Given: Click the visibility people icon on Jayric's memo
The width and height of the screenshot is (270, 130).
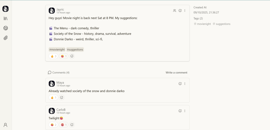Looking at the screenshot, I should click(175, 11).
